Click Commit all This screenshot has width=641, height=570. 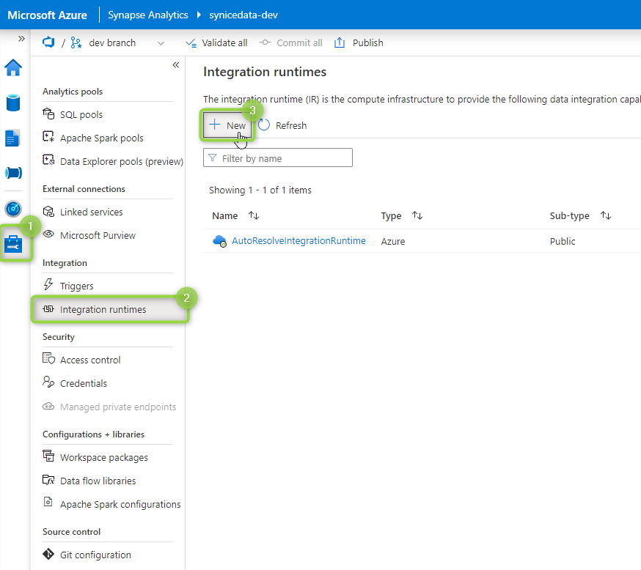(x=290, y=43)
